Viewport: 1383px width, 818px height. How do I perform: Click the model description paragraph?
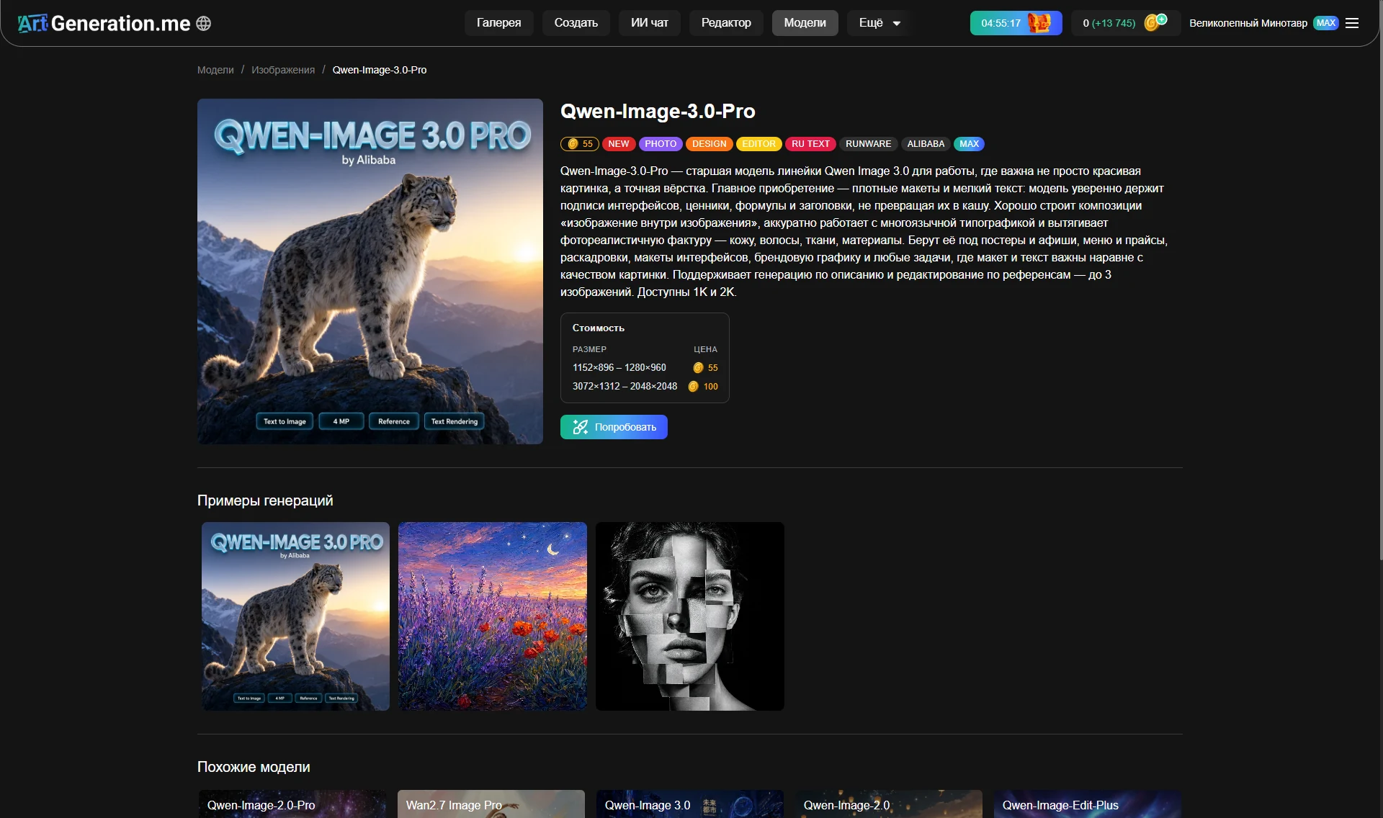tap(864, 232)
